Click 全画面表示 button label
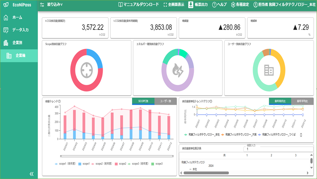The image size is (317, 179). point(176,4)
